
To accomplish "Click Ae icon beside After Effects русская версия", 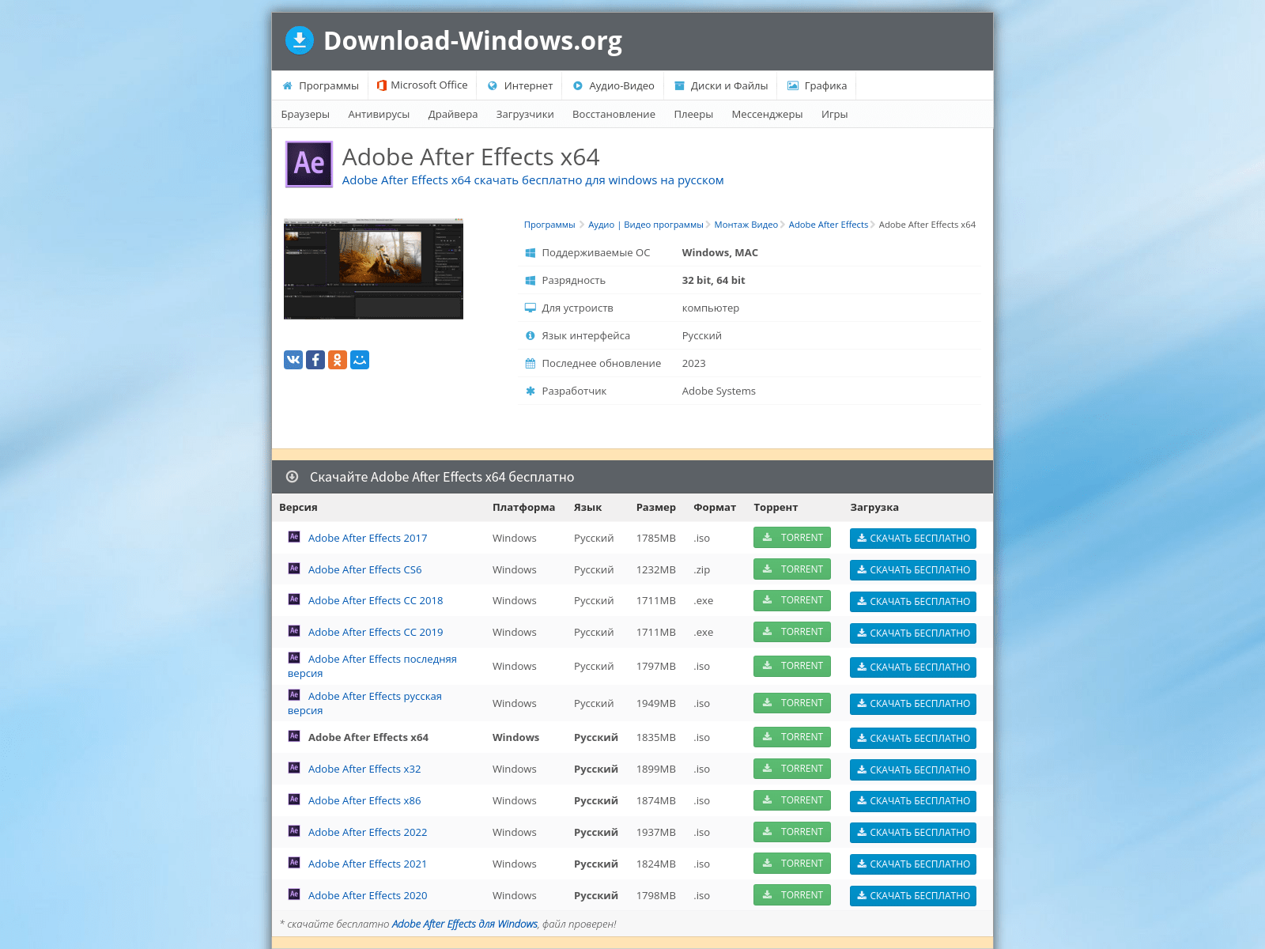I will [x=294, y=695].
